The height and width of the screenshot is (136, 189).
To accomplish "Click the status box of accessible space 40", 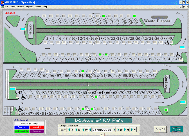I will (x=171, y=42).
